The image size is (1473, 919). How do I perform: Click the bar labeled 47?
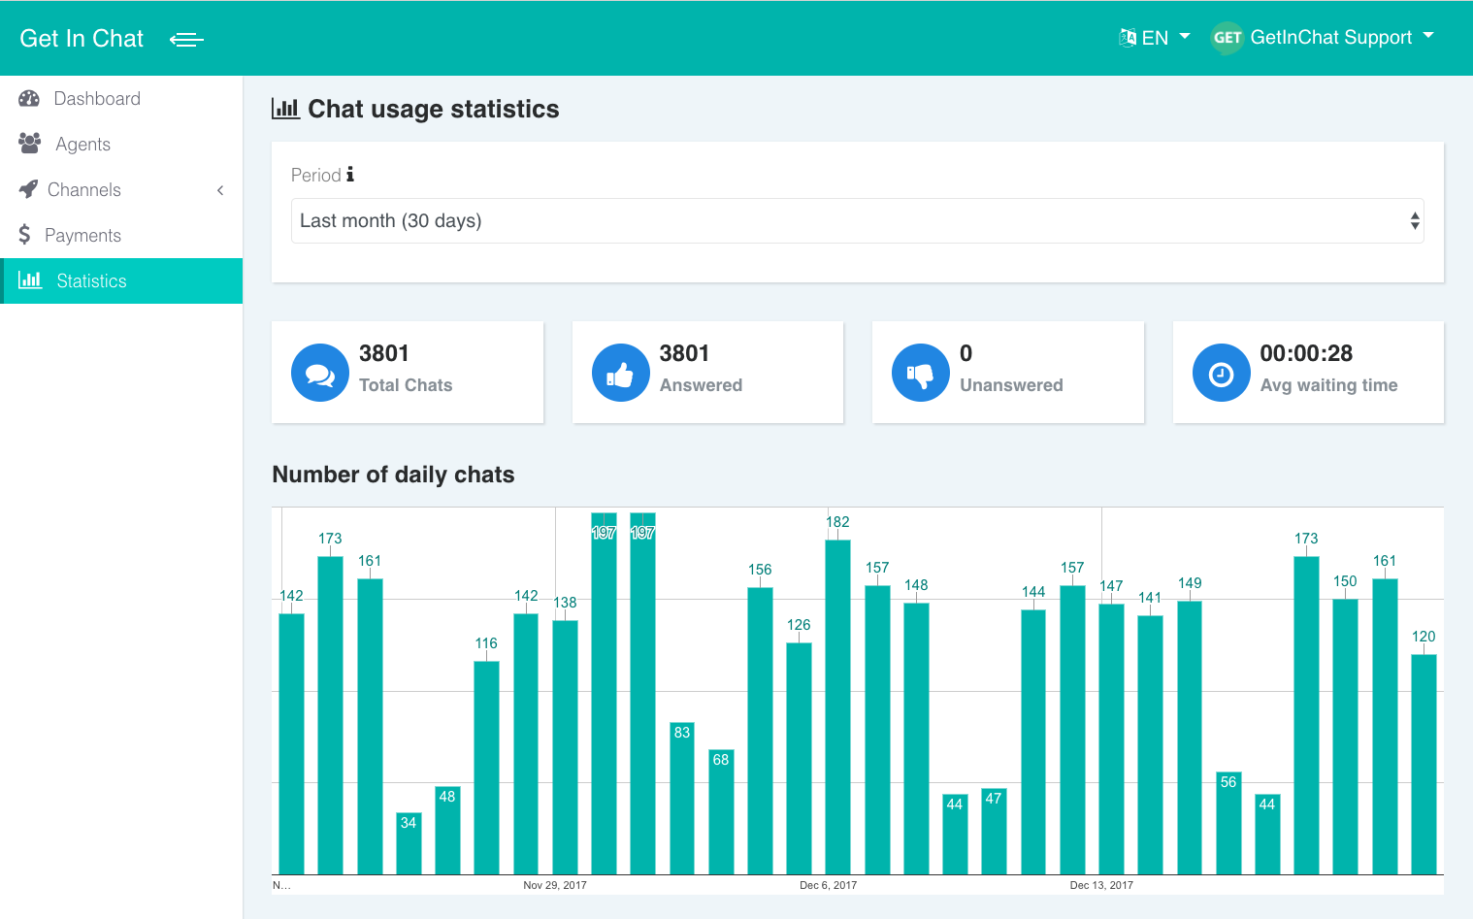[994, 831]
